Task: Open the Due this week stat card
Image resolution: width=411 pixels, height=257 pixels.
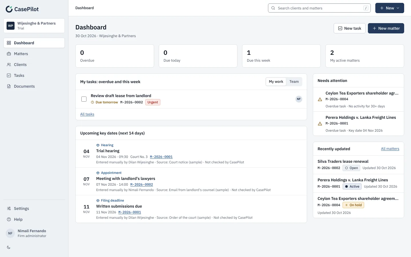Action: pos(281,56)
